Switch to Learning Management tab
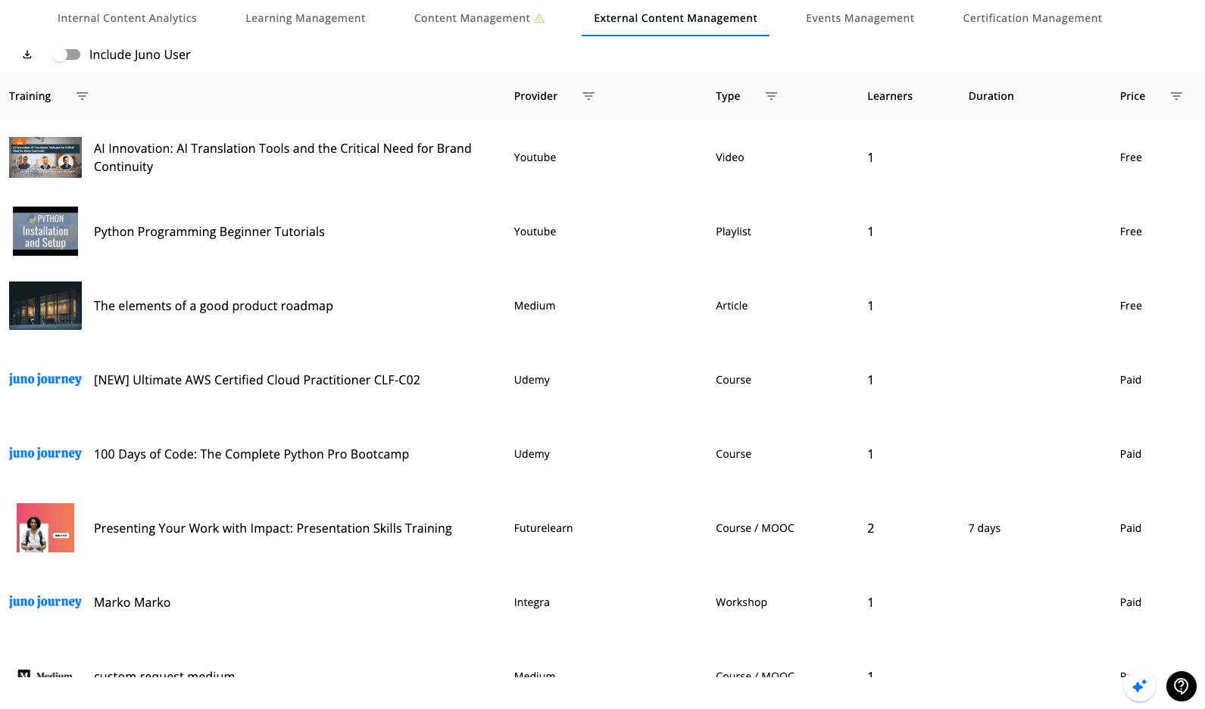 click(x=305, y=18)
